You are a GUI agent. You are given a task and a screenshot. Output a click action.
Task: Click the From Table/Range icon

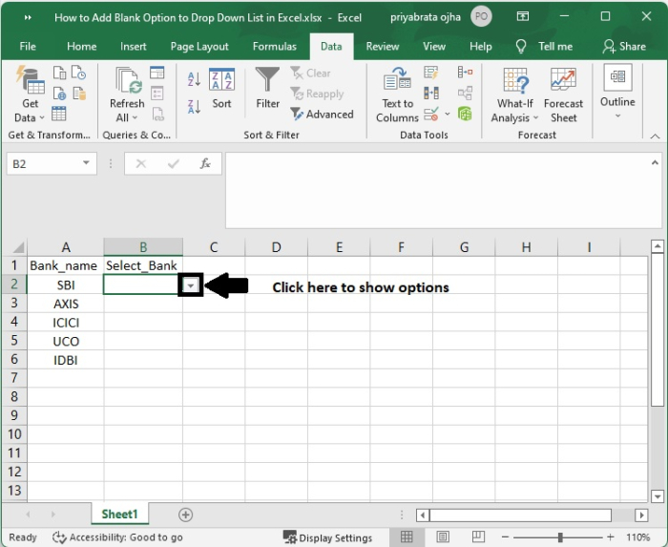(59, 114)
